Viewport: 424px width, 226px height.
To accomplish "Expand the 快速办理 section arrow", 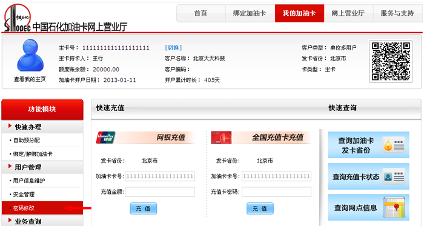I will [10, 126].
